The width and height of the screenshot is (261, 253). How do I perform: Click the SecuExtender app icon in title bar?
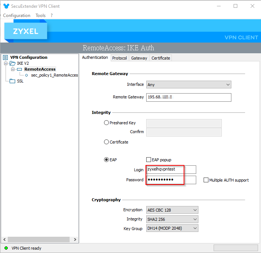click(6, 6)
